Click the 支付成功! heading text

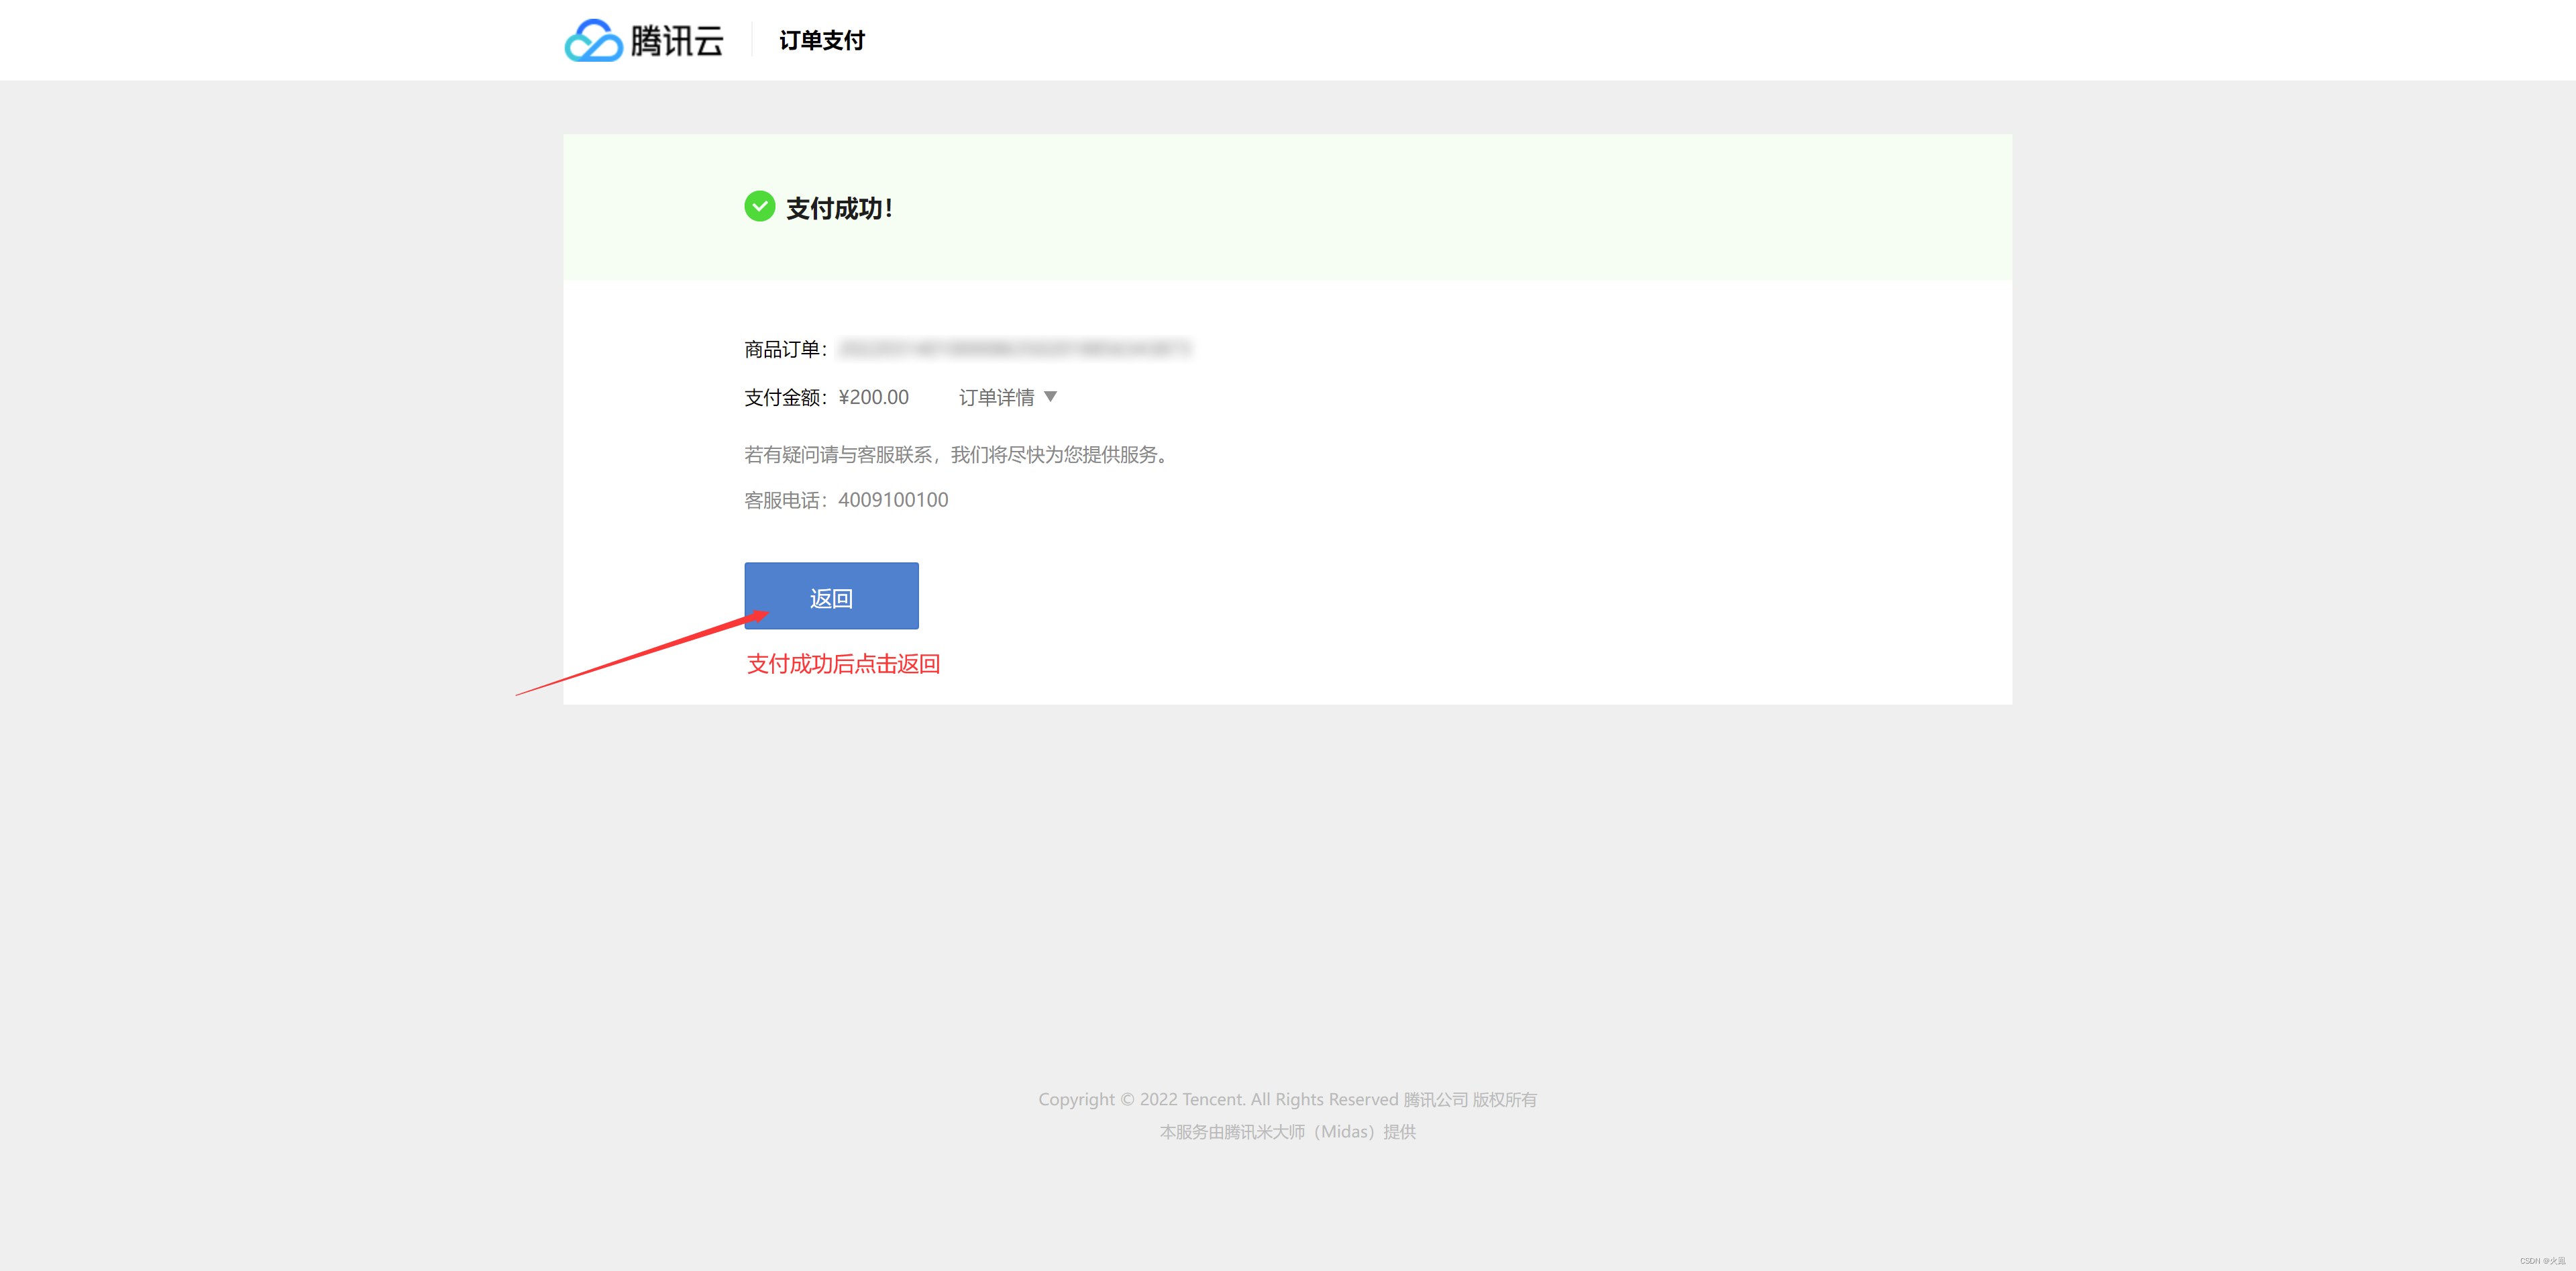point(839,208)
